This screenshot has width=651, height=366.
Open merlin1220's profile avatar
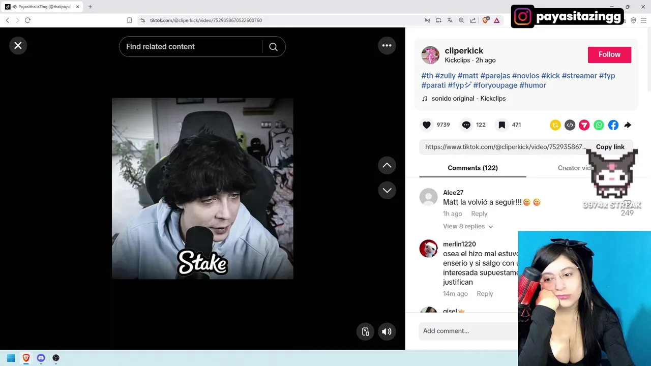tap(428, 249)
